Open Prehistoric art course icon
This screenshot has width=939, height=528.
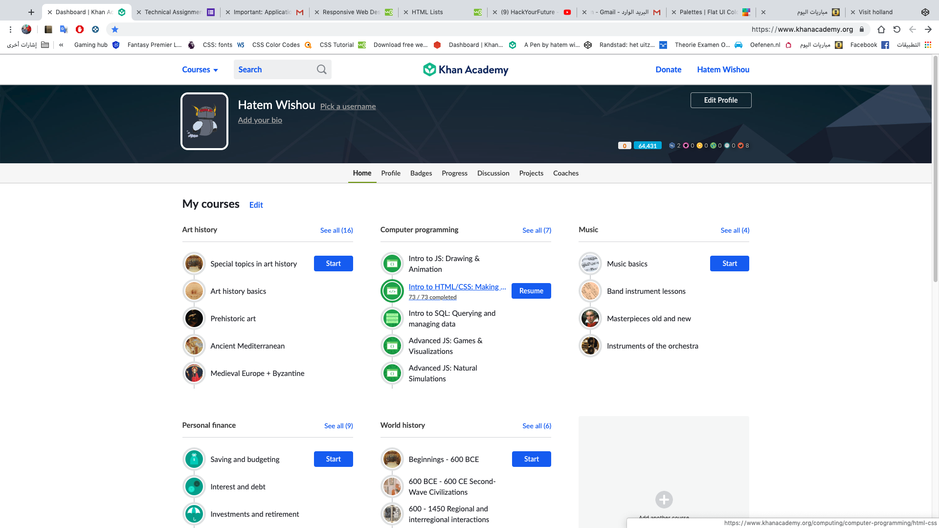coord(194,318)
